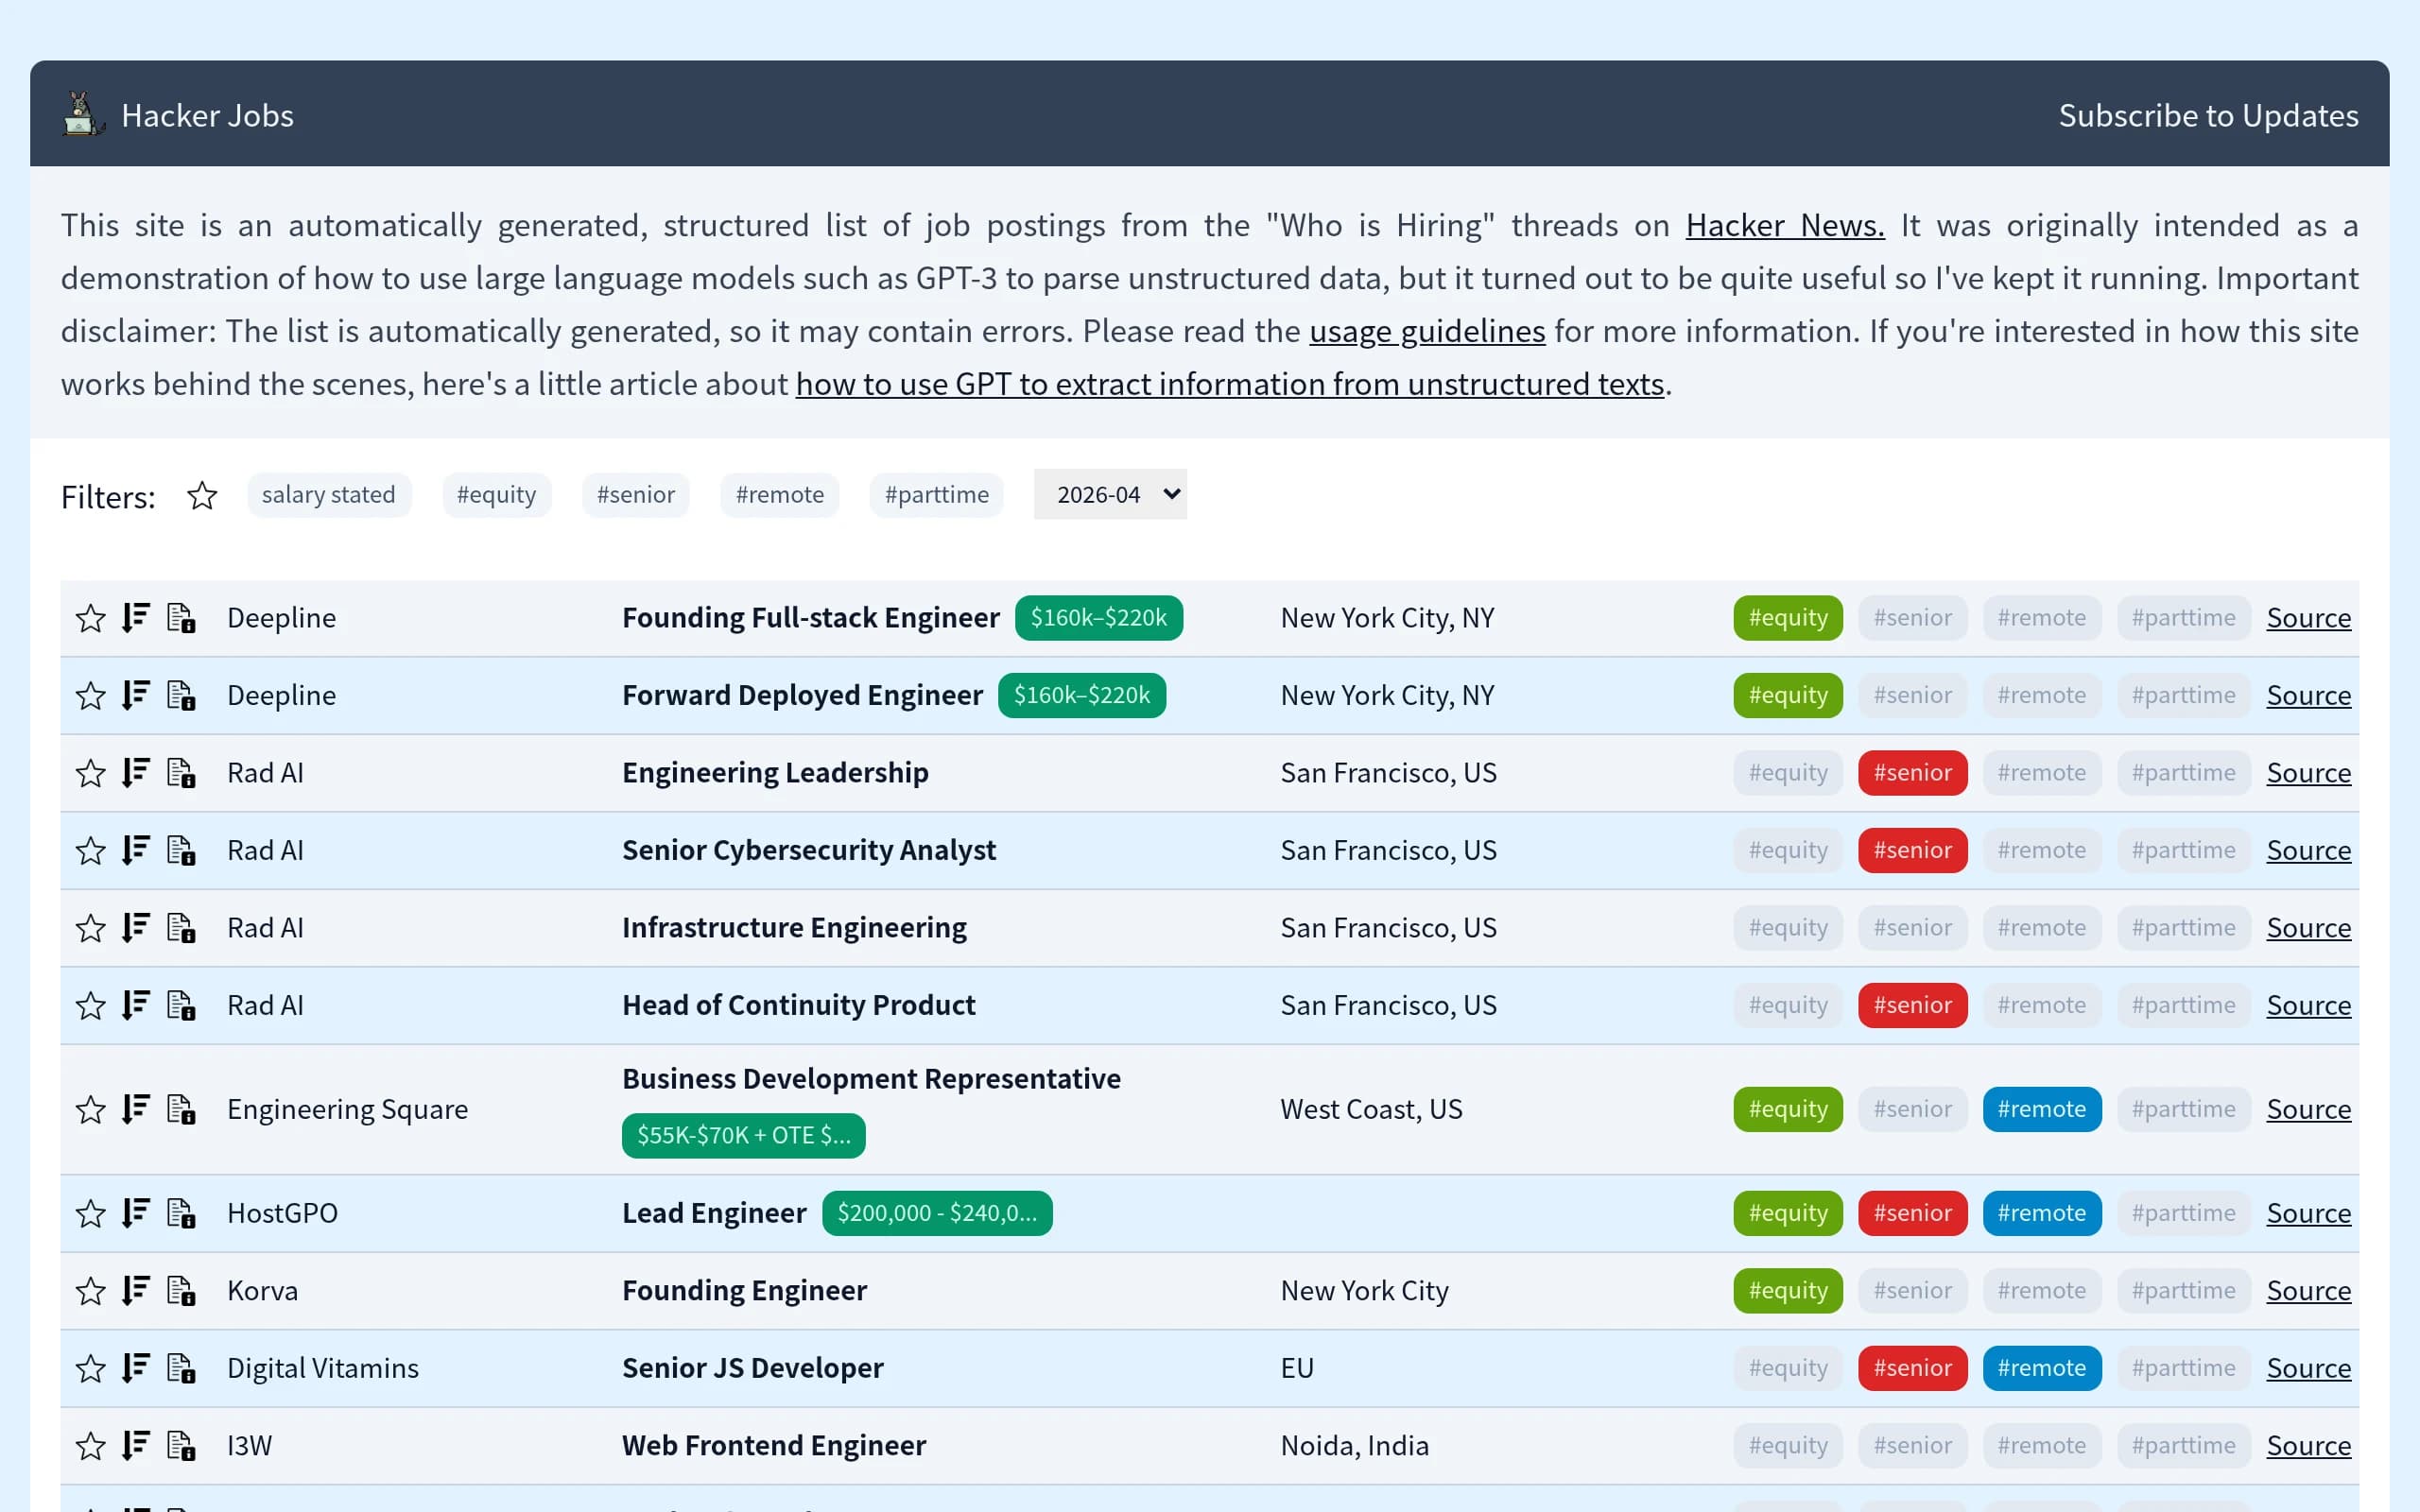The height and width of the screenshot is (1512, 2420).
Task: Click the Engineering Square company name
Action: coord(347,1109)
